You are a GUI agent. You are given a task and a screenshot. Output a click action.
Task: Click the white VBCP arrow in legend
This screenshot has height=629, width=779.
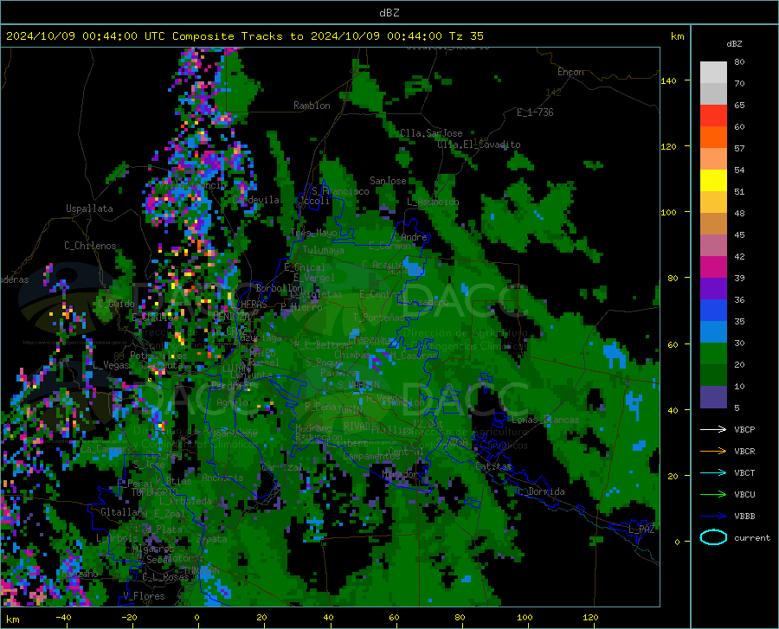713,429
